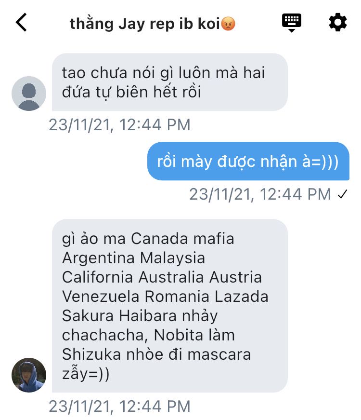This screenshot has height=420, width=361.
Task: Tap the delivered checkmark beside blue message
Action: pos(342,194)
